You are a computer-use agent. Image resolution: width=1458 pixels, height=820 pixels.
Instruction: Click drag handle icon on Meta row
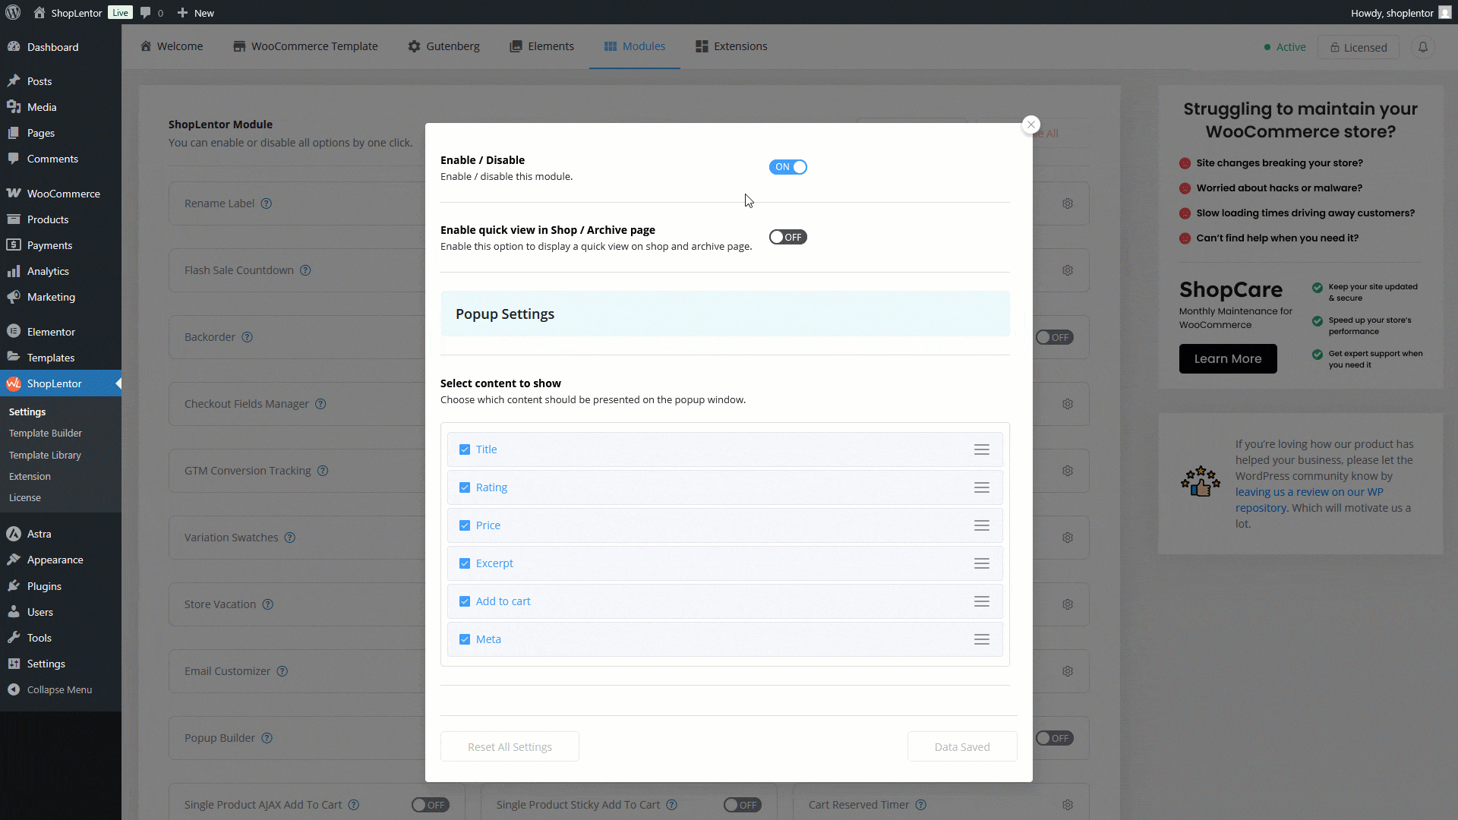[981, 639]
